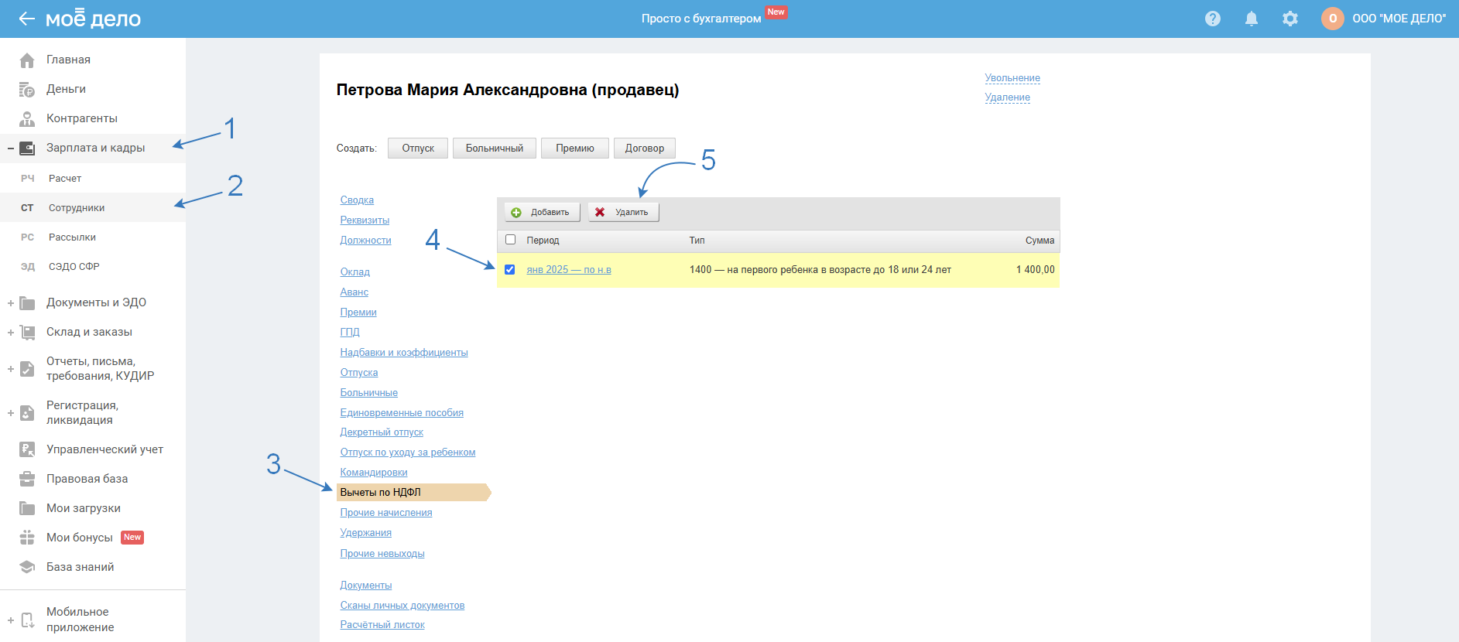The height and width of the screenshot is (642, 1459).
Task: Go to Главная in the sidebar
Action: 68,60
